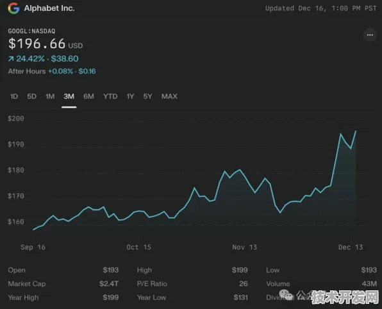Show the 5Y chart range

click(147, 97)
